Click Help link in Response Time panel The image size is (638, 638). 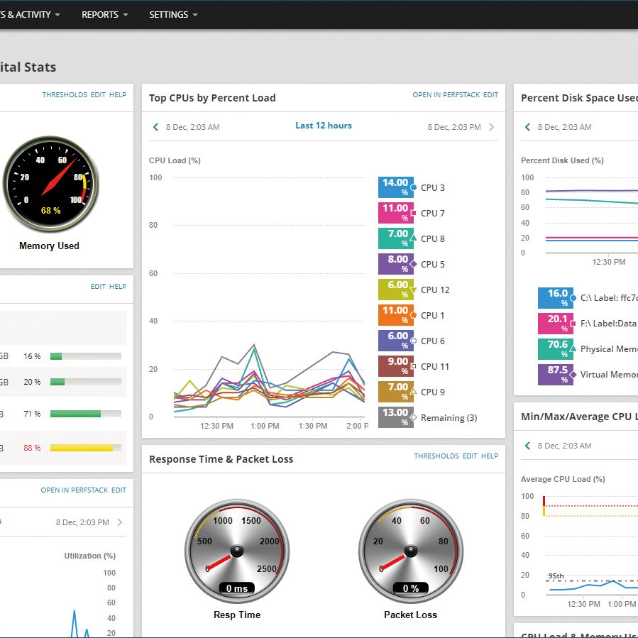[x=490, y=456]
